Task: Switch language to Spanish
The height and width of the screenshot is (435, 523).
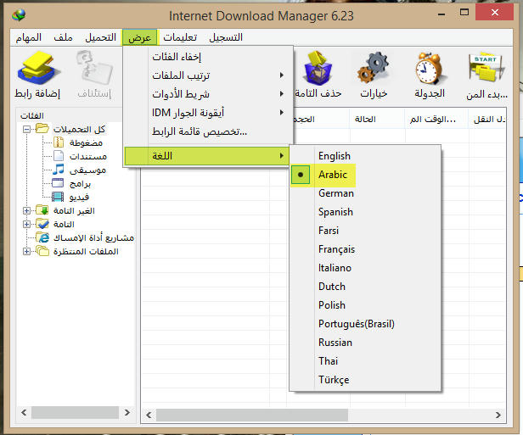Action: click(x=335, y=212)
